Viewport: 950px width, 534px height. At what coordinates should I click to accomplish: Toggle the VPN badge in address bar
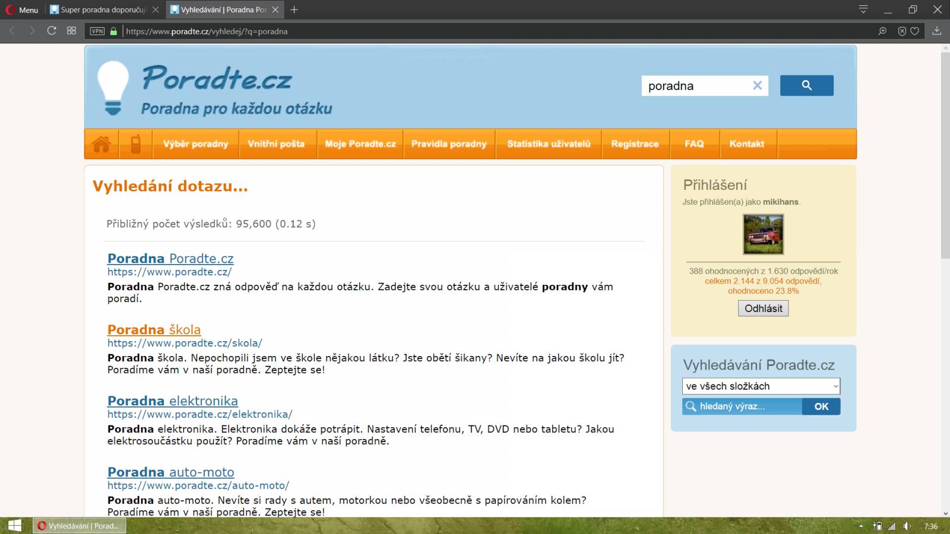click(97, 31)
